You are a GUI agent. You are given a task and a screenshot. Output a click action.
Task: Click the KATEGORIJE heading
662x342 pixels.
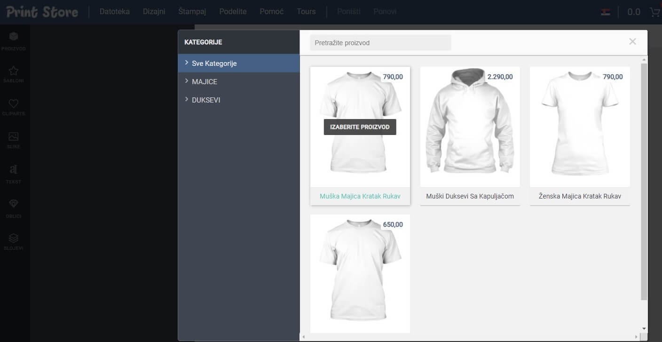click(203, 42)
